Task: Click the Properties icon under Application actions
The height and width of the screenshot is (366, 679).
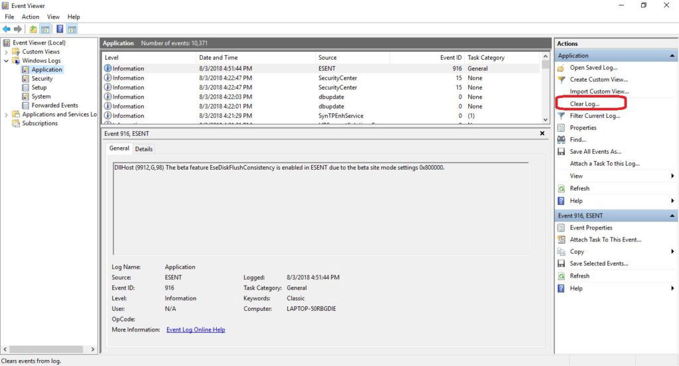Action: (x=561, y=128)
